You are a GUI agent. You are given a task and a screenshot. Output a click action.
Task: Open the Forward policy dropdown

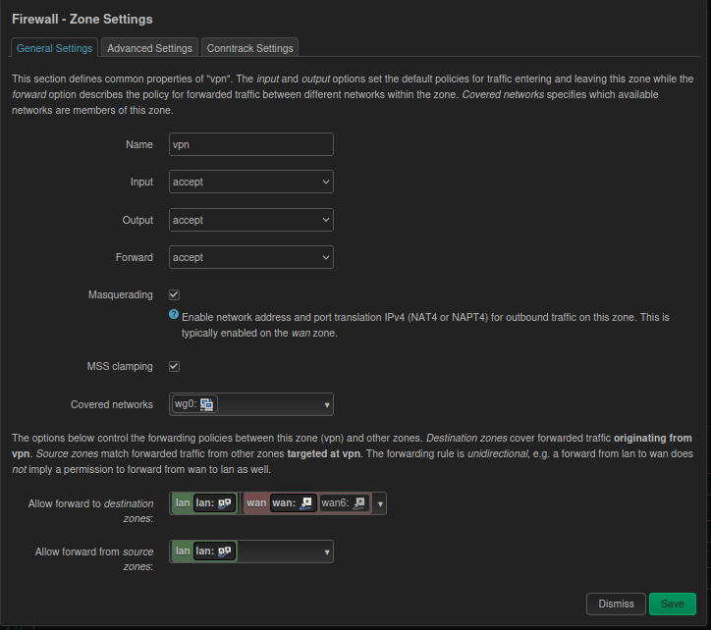pyautogui.click(x=251, y=257)
